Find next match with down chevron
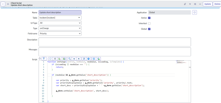Screen dimensions: 221x103 tap(74, 59)
